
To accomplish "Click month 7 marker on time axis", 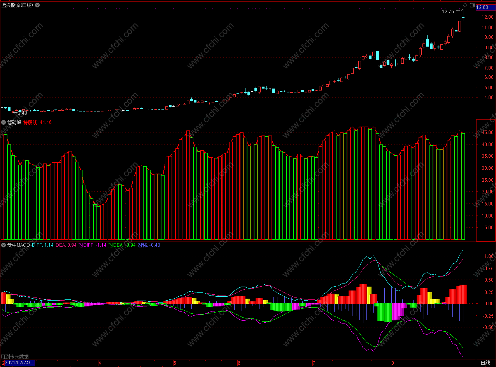I will (x=314, y=363).
